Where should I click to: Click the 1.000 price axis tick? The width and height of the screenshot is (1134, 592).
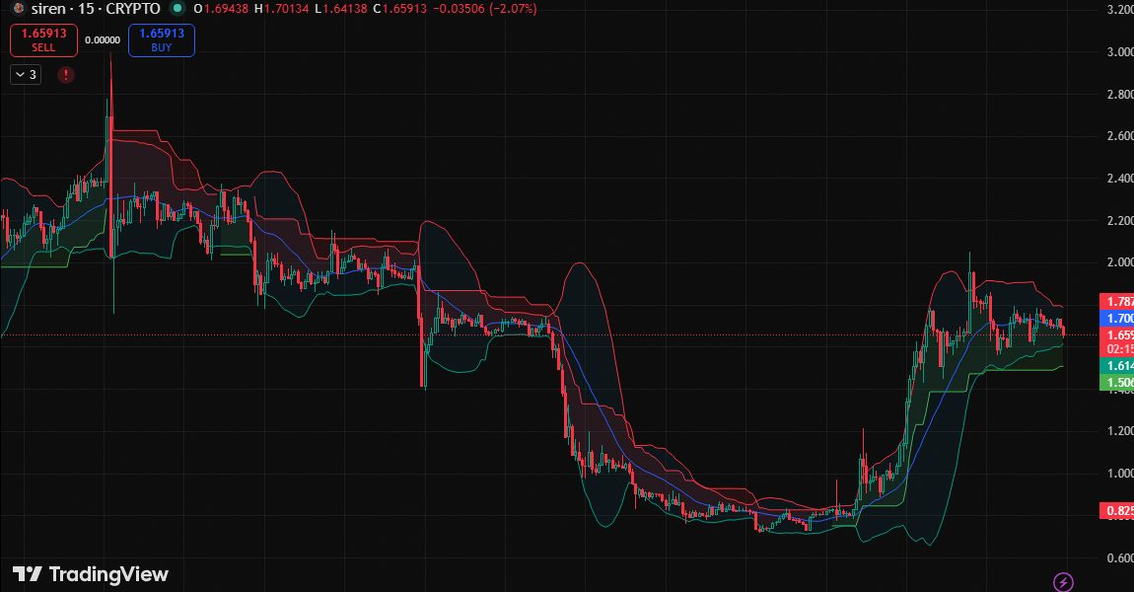(1120, 473)
